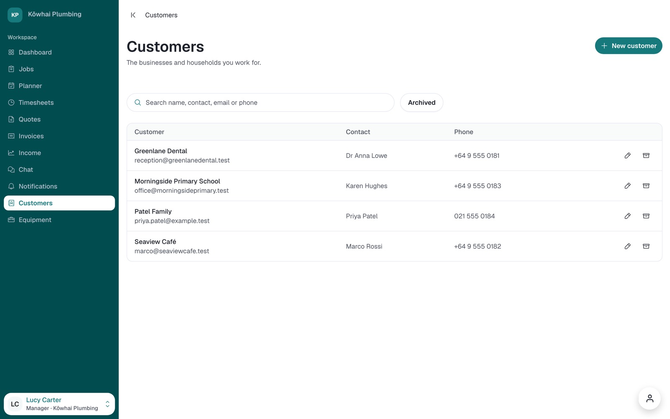
Task: Click the Phone column header
Action: click(464, 132)
